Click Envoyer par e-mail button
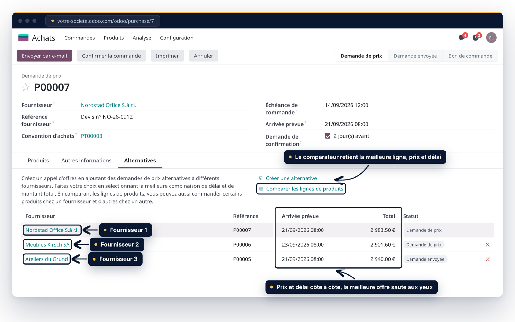Screen dimensions: 515x322 tap(44, 56)
